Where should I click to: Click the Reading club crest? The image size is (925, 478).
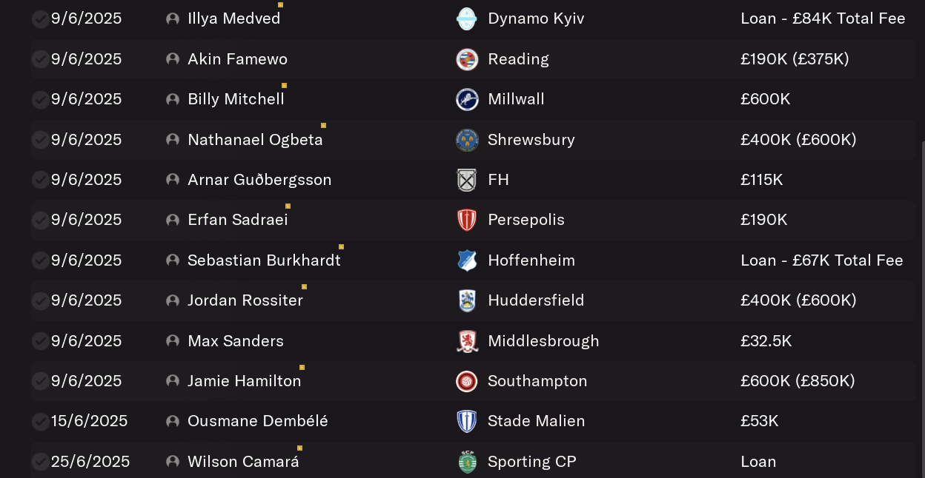point(467,59)
